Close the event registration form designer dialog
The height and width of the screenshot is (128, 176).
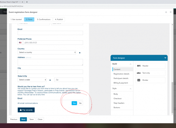coord(171,12)
